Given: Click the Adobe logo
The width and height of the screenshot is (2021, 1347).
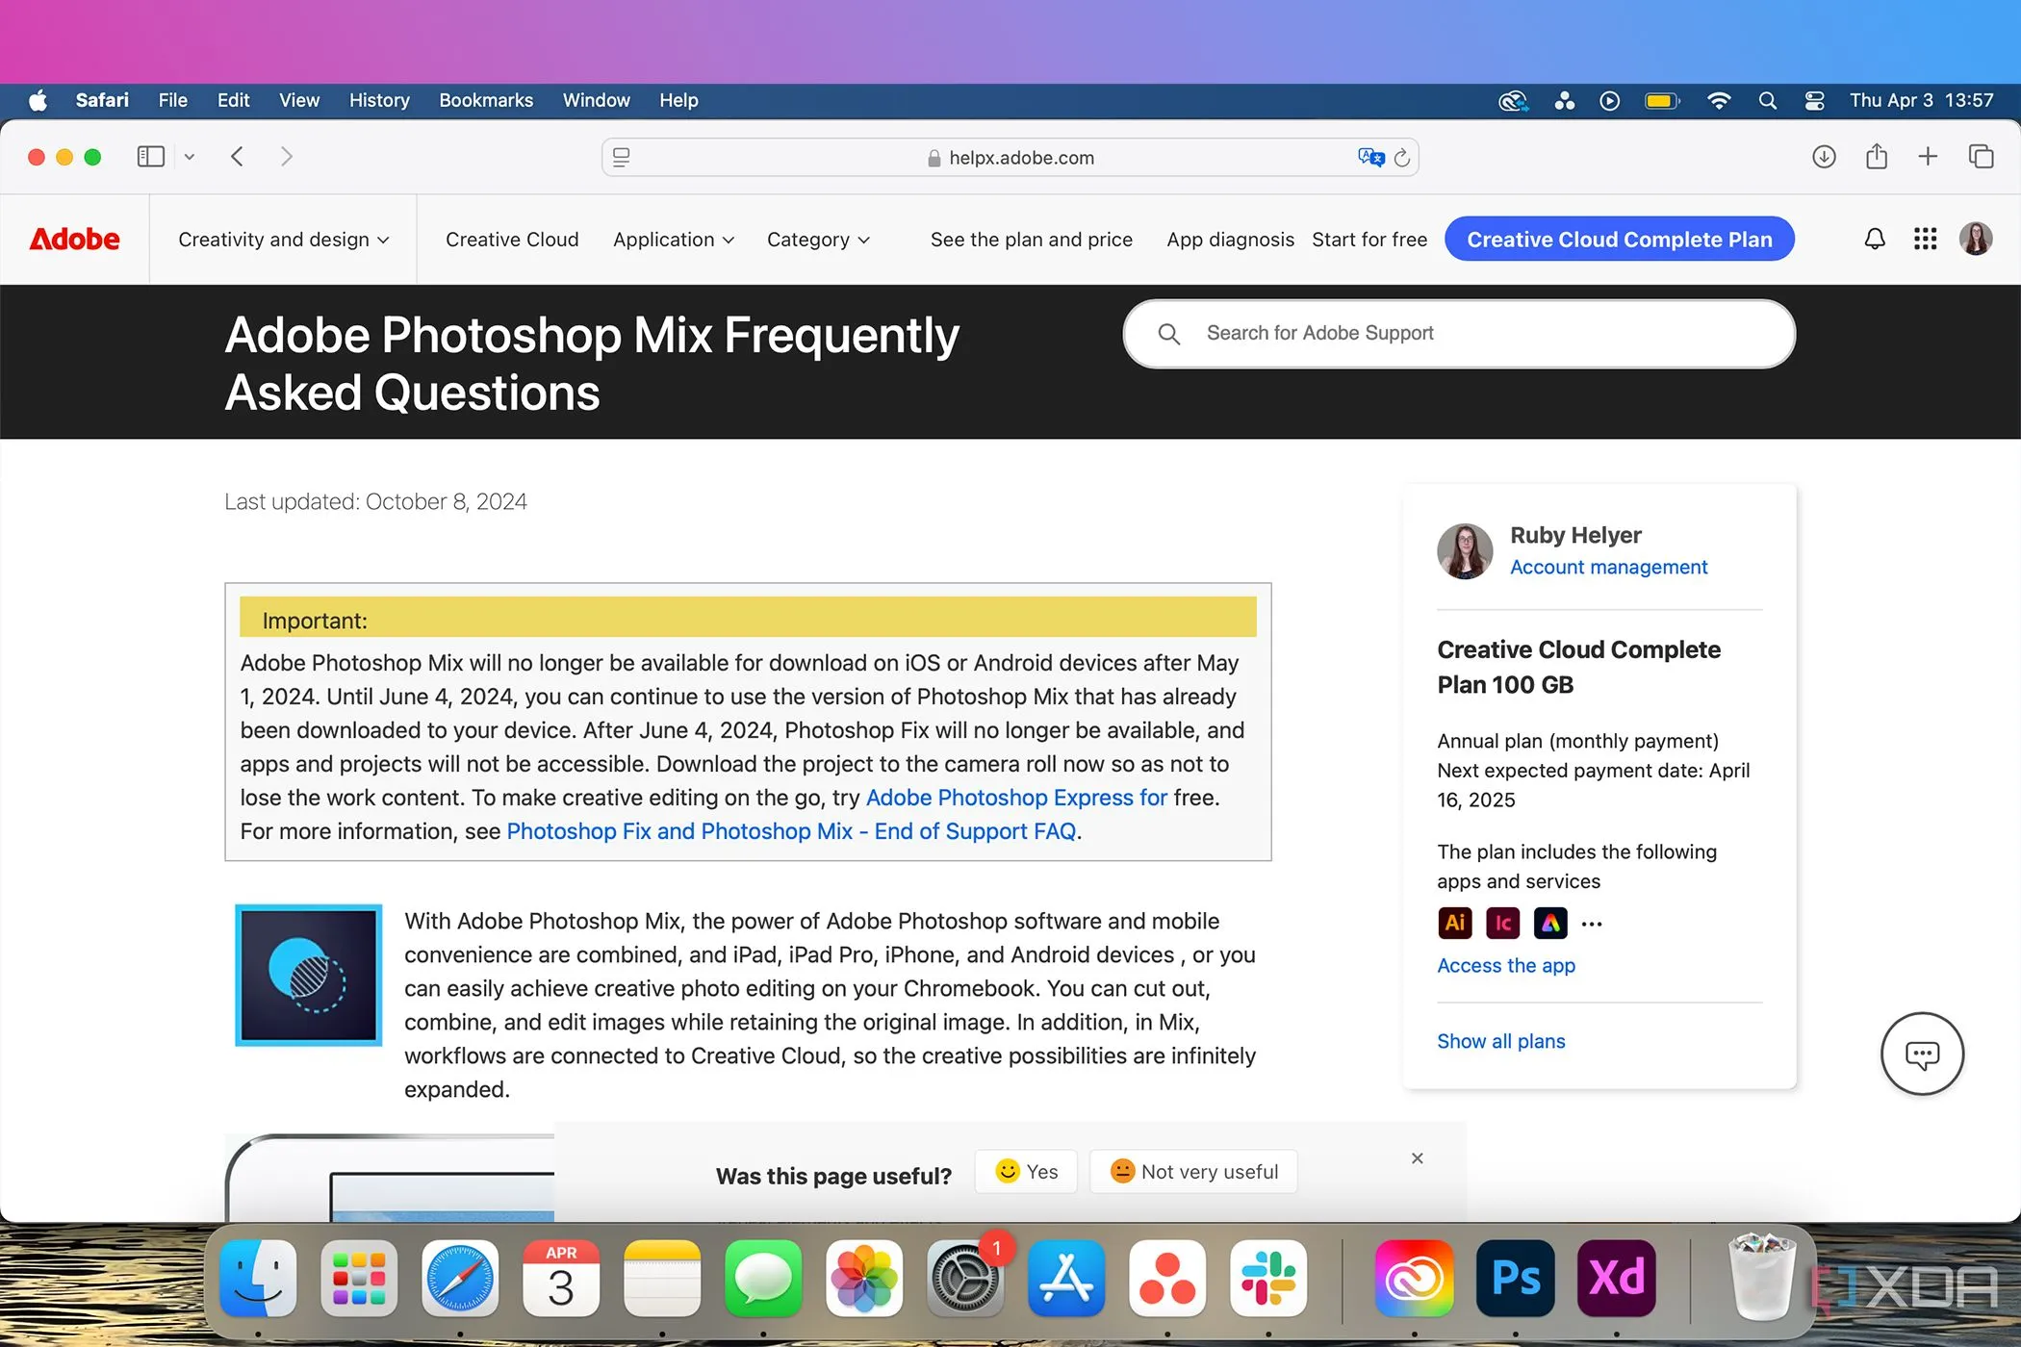Looking at the screenshot, I should point(74,240).
